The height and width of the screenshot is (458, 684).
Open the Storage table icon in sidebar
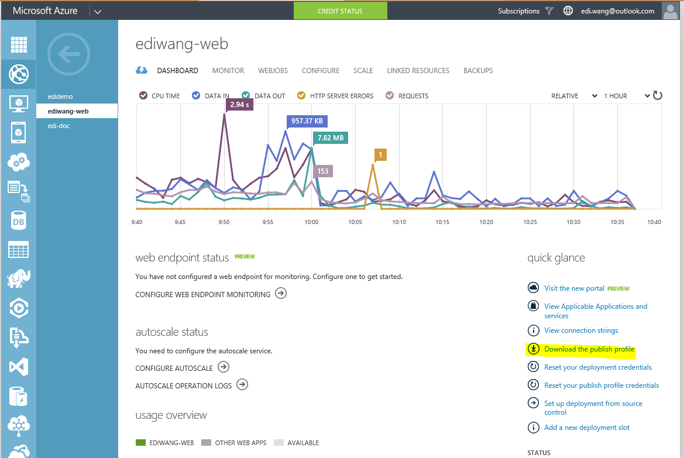(x=18, y=250)
